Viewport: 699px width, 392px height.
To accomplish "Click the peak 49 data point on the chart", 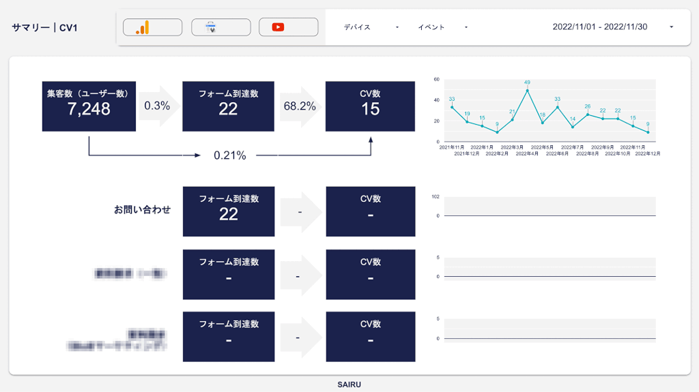I will pyautogui.click(x=528, y=91).
